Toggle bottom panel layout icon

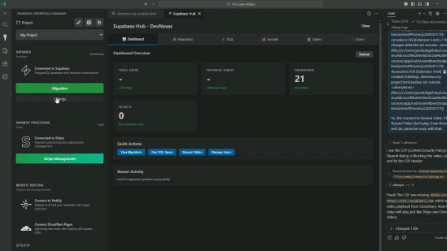click(420, 4)
